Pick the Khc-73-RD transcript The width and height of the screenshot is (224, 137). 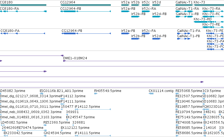[x=209, y=22]
